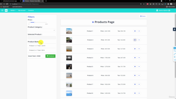The height and width of the screenshot is (99, 176).
Task: Click the Product 2 thumbnail image
Action: [69, 40]
